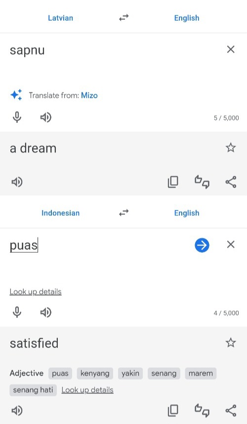Rate the "a dream" translation
This screenshot has width=247, height=424.
[x=202, y=182]
